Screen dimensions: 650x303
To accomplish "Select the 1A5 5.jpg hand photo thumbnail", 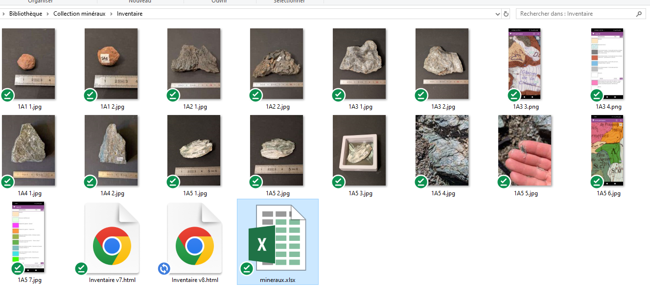I will click(x=525, y=150).
